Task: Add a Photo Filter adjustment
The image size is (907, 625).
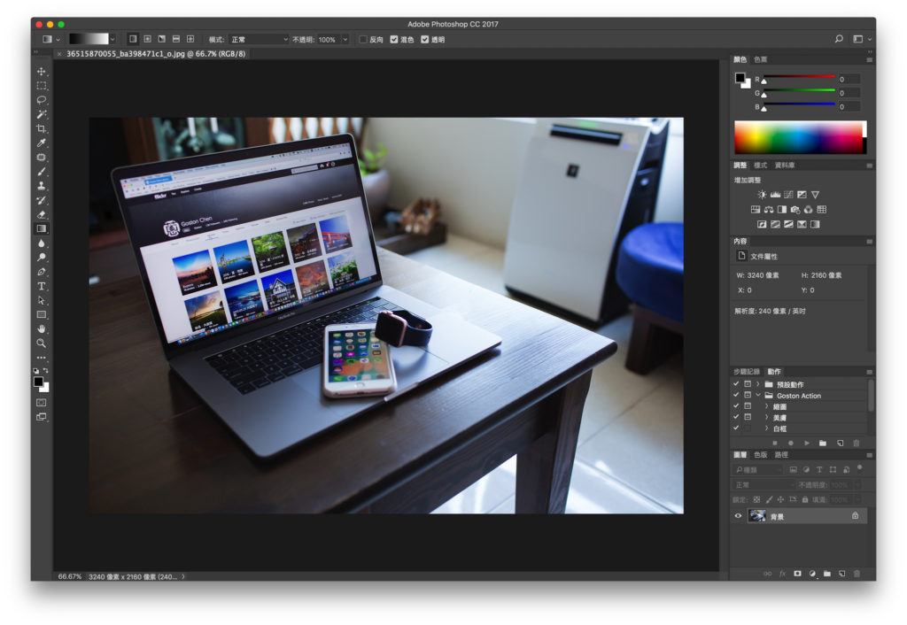Action: click(x=795, y=209)
